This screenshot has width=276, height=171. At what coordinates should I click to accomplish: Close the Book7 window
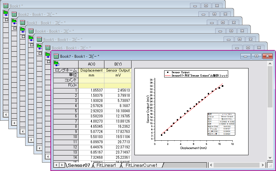coord(268,56)
